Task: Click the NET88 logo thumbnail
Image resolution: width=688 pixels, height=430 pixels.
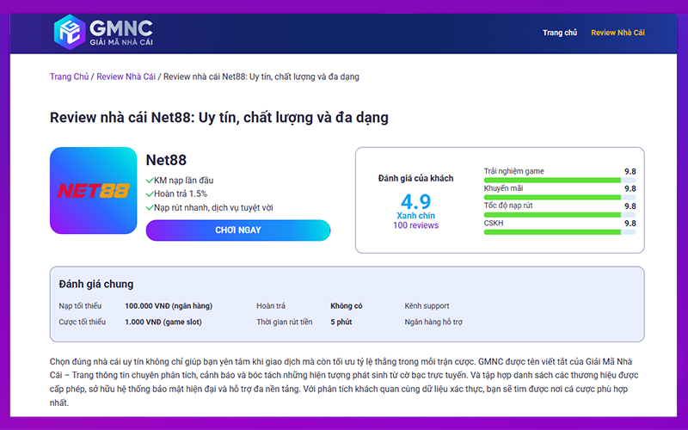Action: 94,190
